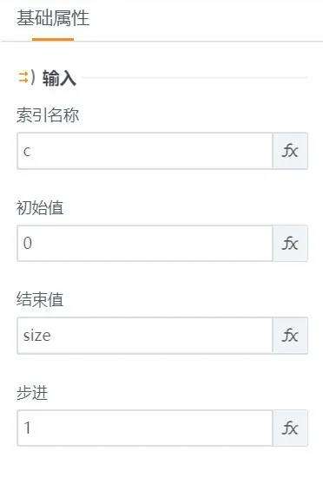Image resolution: width=323 pixels, height=477 pixels.
Task: Click the divider line right of 输入
Action: (x=194, y=77)
